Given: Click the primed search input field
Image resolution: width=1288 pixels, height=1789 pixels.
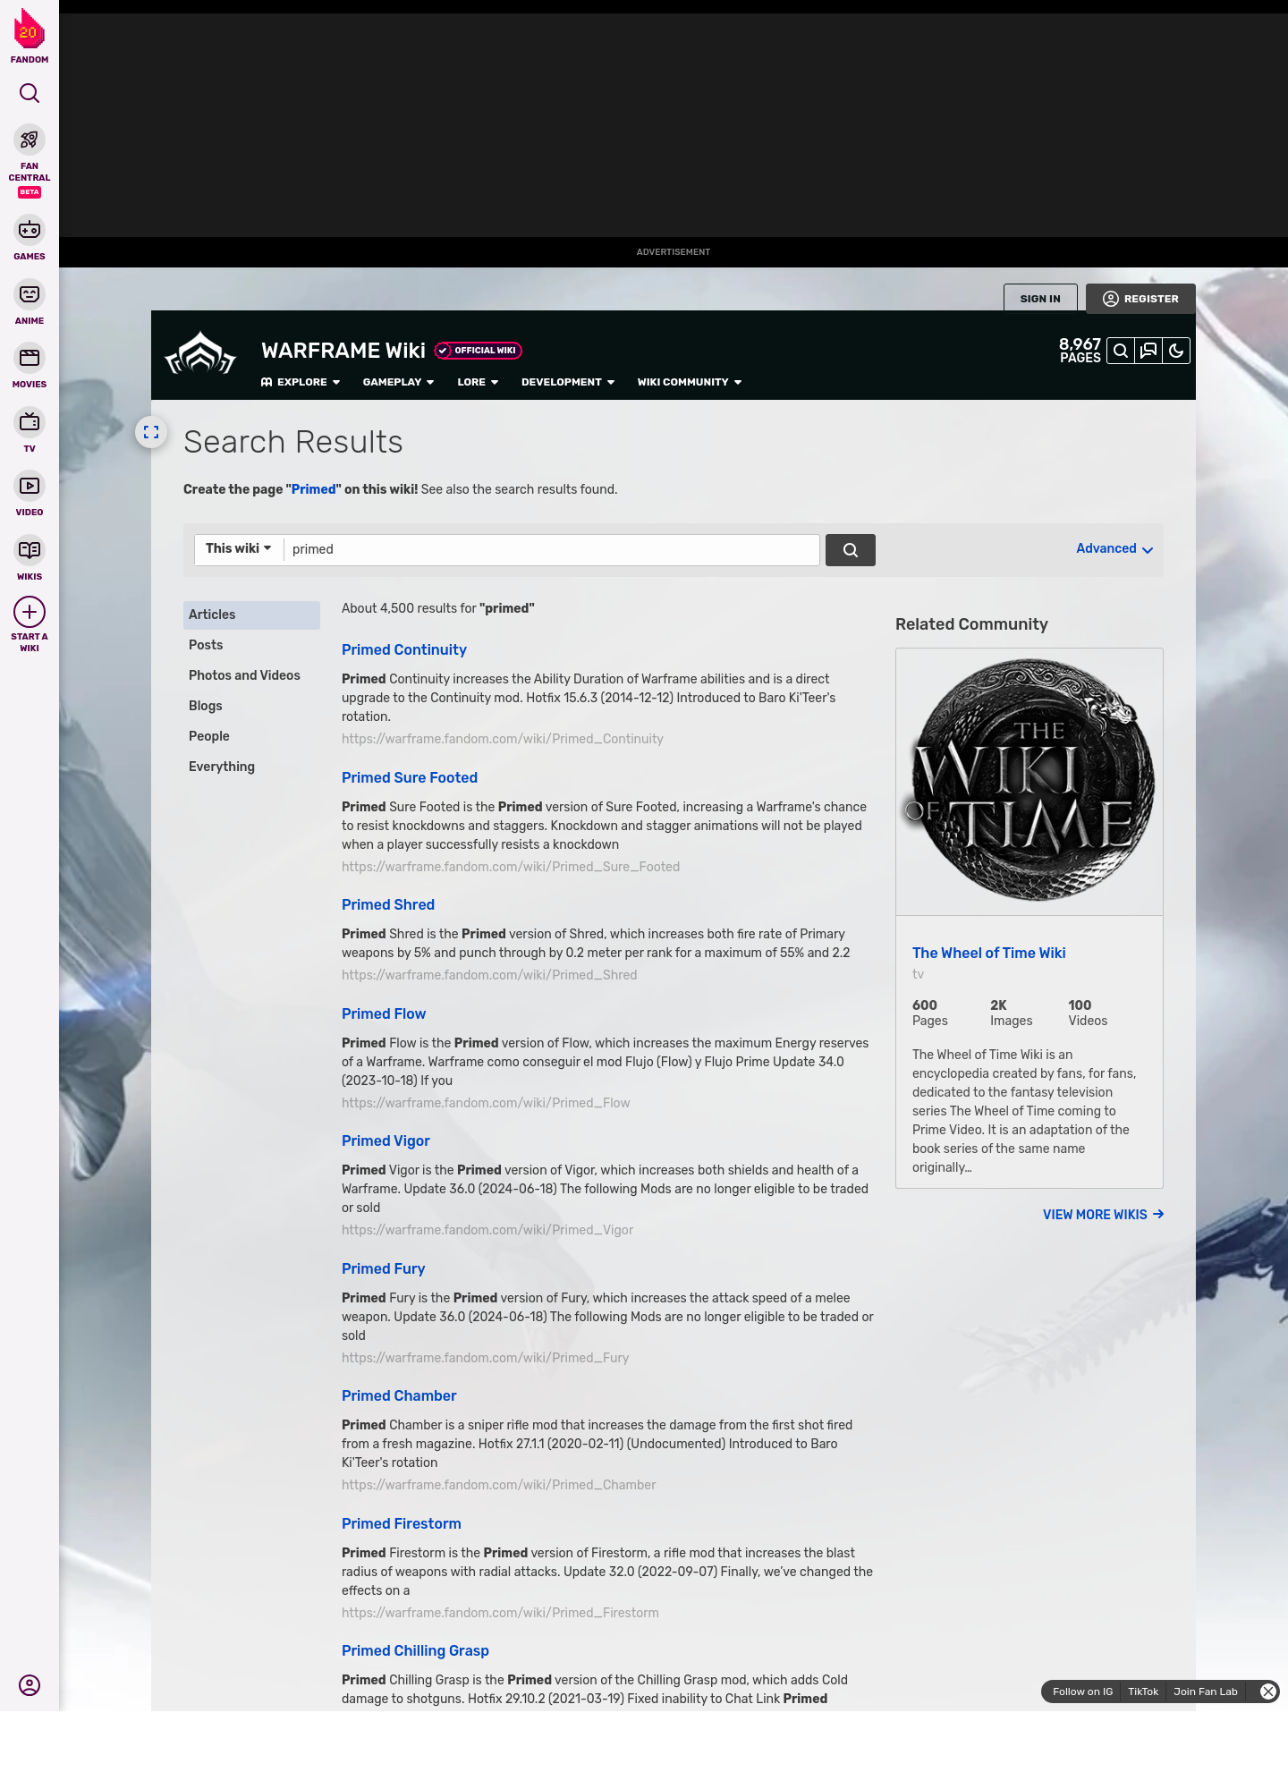Looking at the screenshot, I should 551,549.
